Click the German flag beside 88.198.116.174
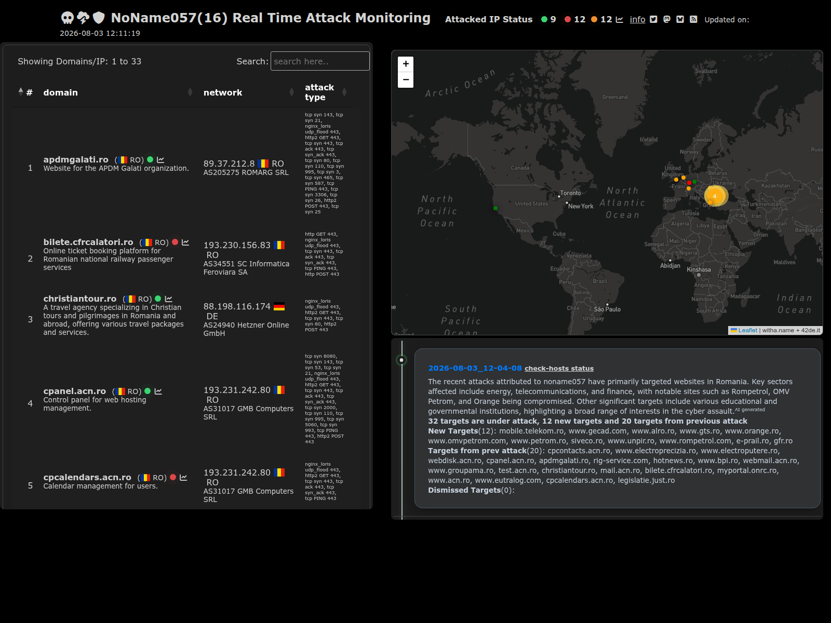 279,306
